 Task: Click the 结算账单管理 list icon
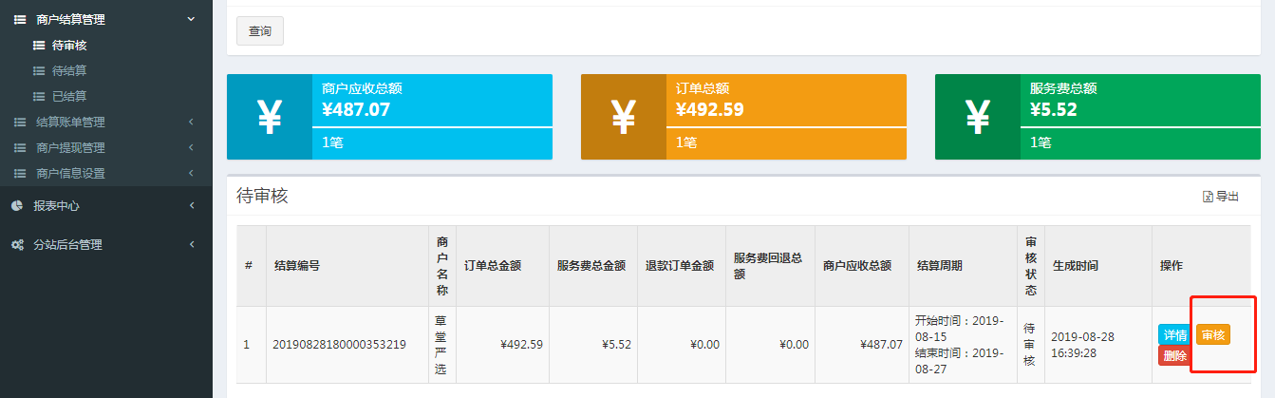(19, 122)
